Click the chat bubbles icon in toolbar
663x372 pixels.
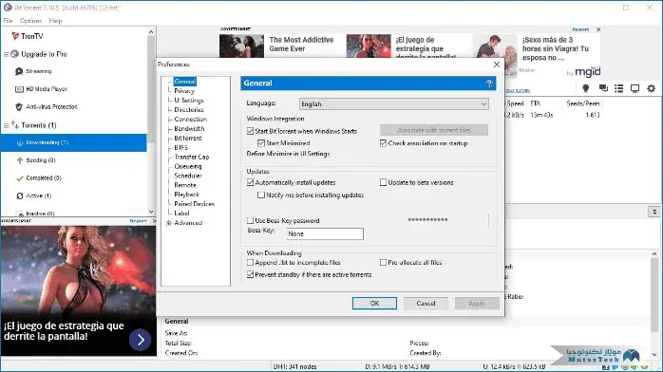click(x=603, y=88)
